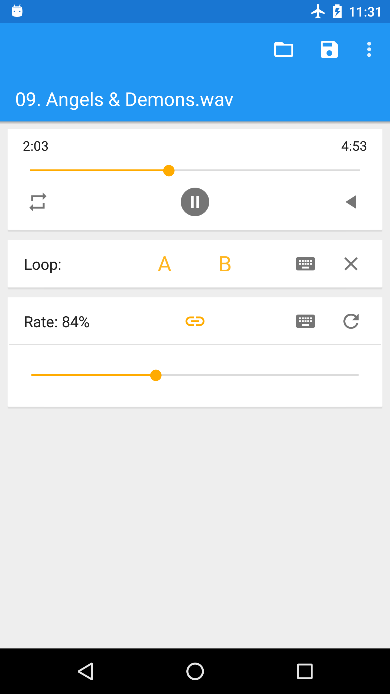Screen dimensions: 390x694
Task: Tap the Rate: 84% label
Action: click(57, 322)
